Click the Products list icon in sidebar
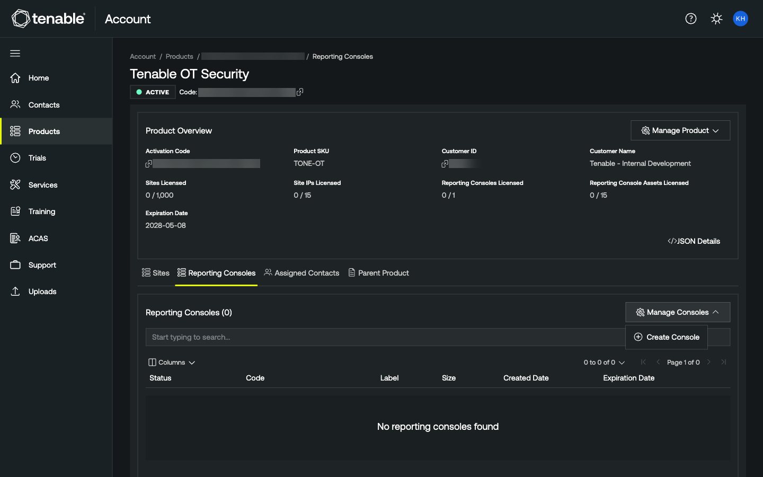The width and height of the screenshot is (763, 477). click(x=15, y=131)
